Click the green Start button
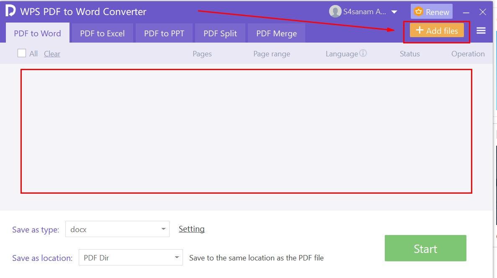Viewport: 497px width, 278px height. [425, 248]
